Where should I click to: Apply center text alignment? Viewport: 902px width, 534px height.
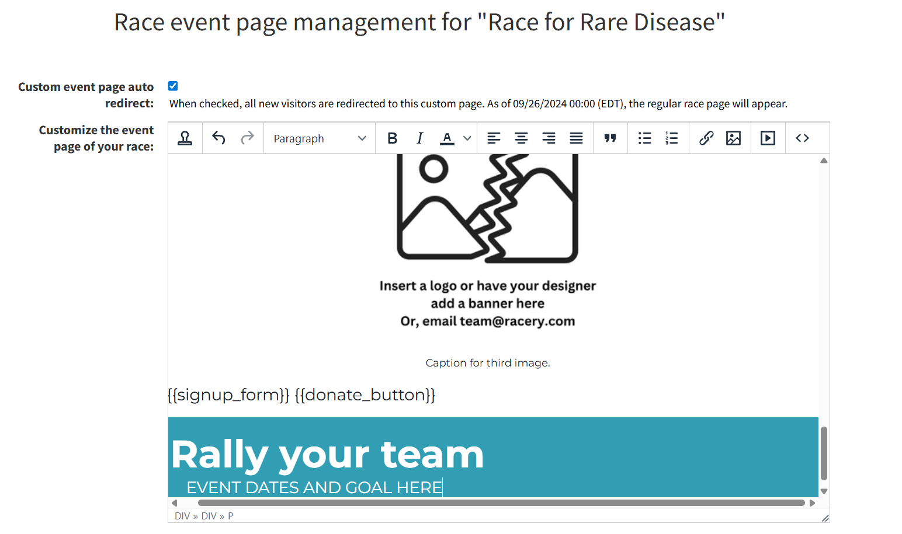point(521,138)
